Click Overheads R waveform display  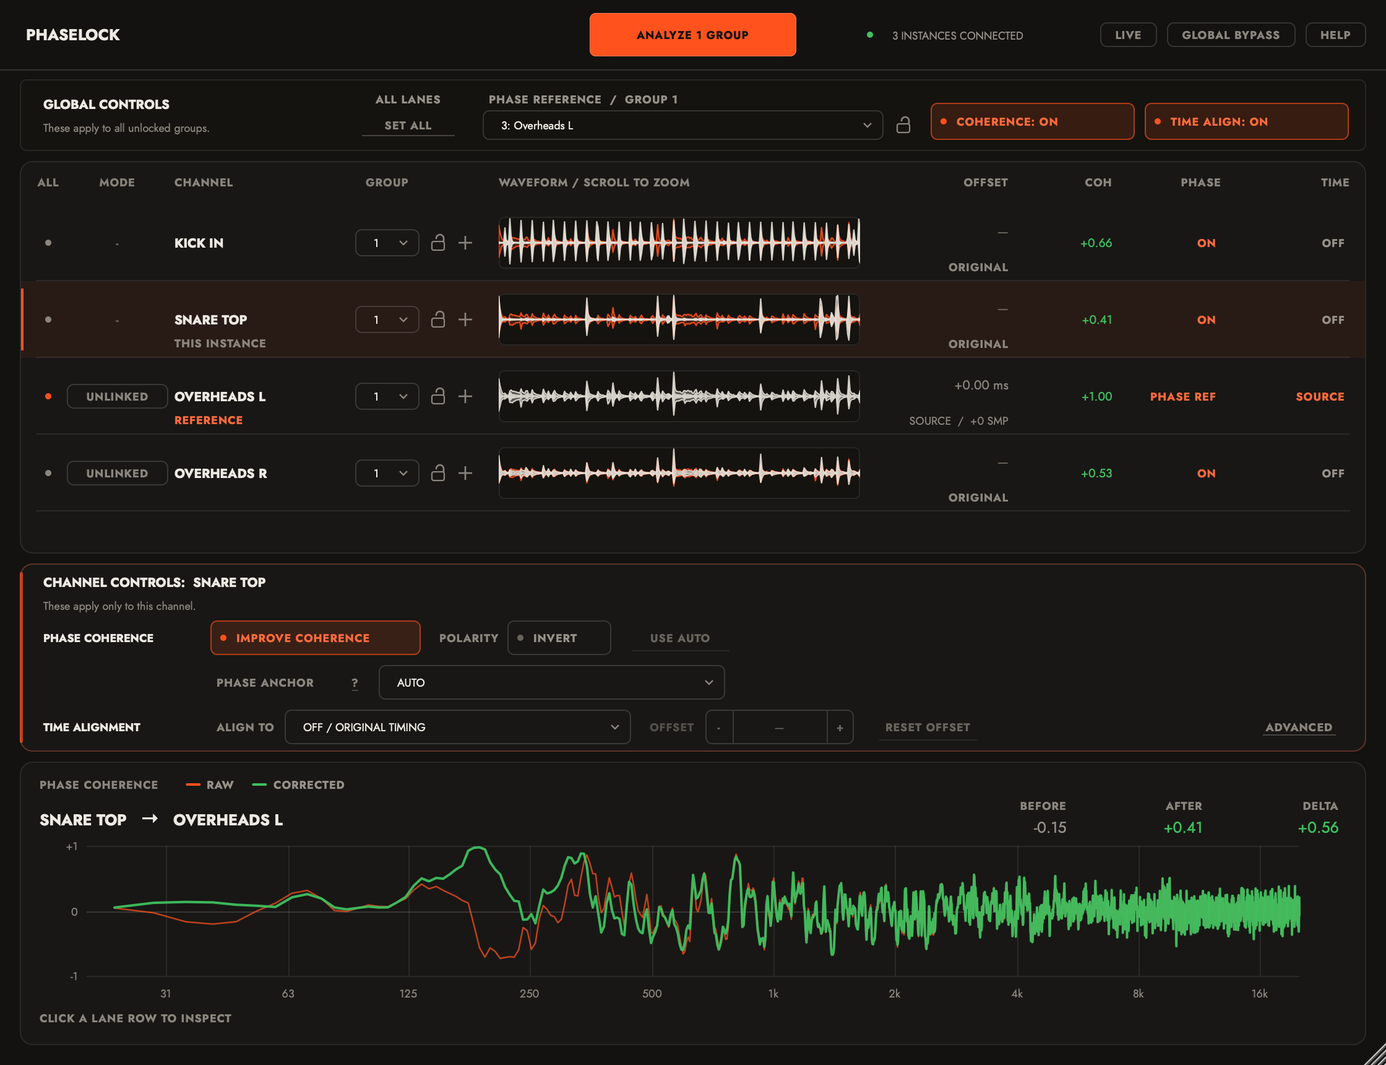click(x=678, y=472)
